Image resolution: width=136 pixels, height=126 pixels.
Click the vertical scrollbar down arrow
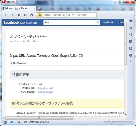[126, 115]
